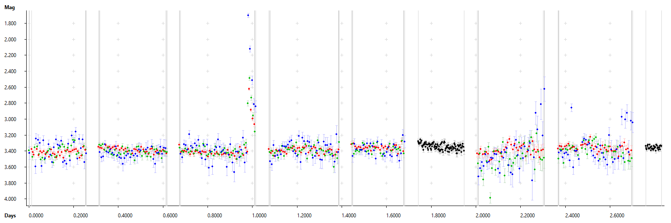671x223 pixels.
Task: Select the 2.400 tick on the Mag axis
Action: [x=10, y=71]
